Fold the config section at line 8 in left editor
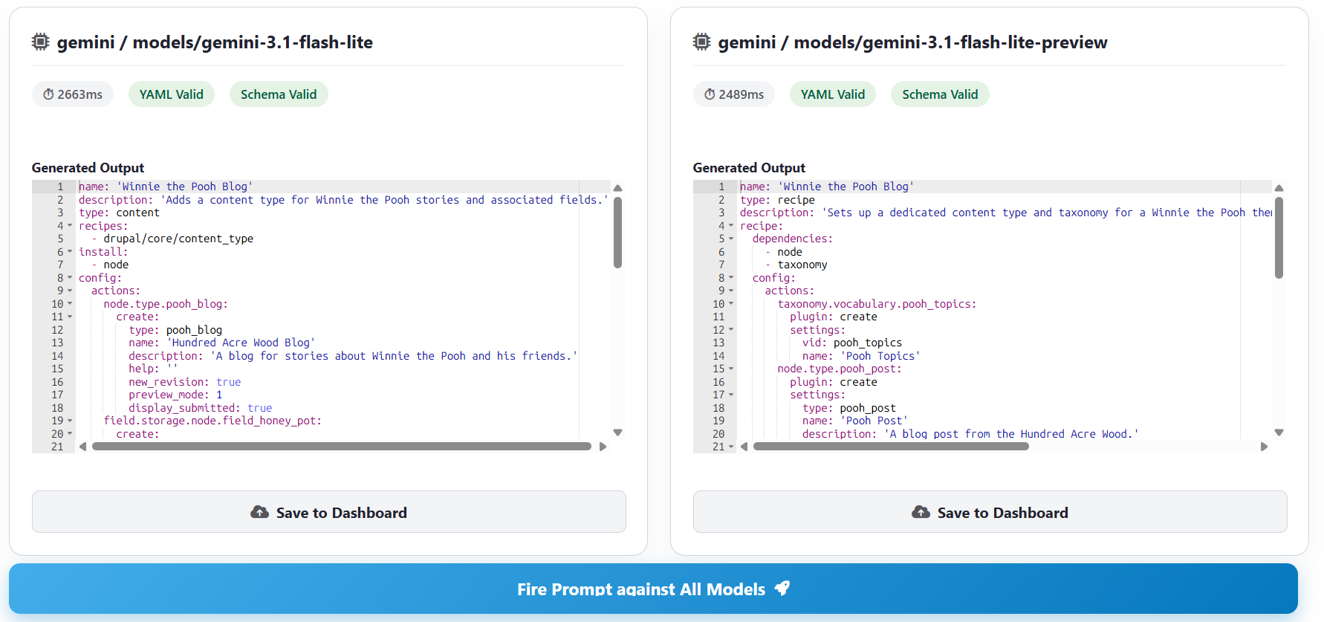Screen dimensions: 1324x622 click(70, 278)
